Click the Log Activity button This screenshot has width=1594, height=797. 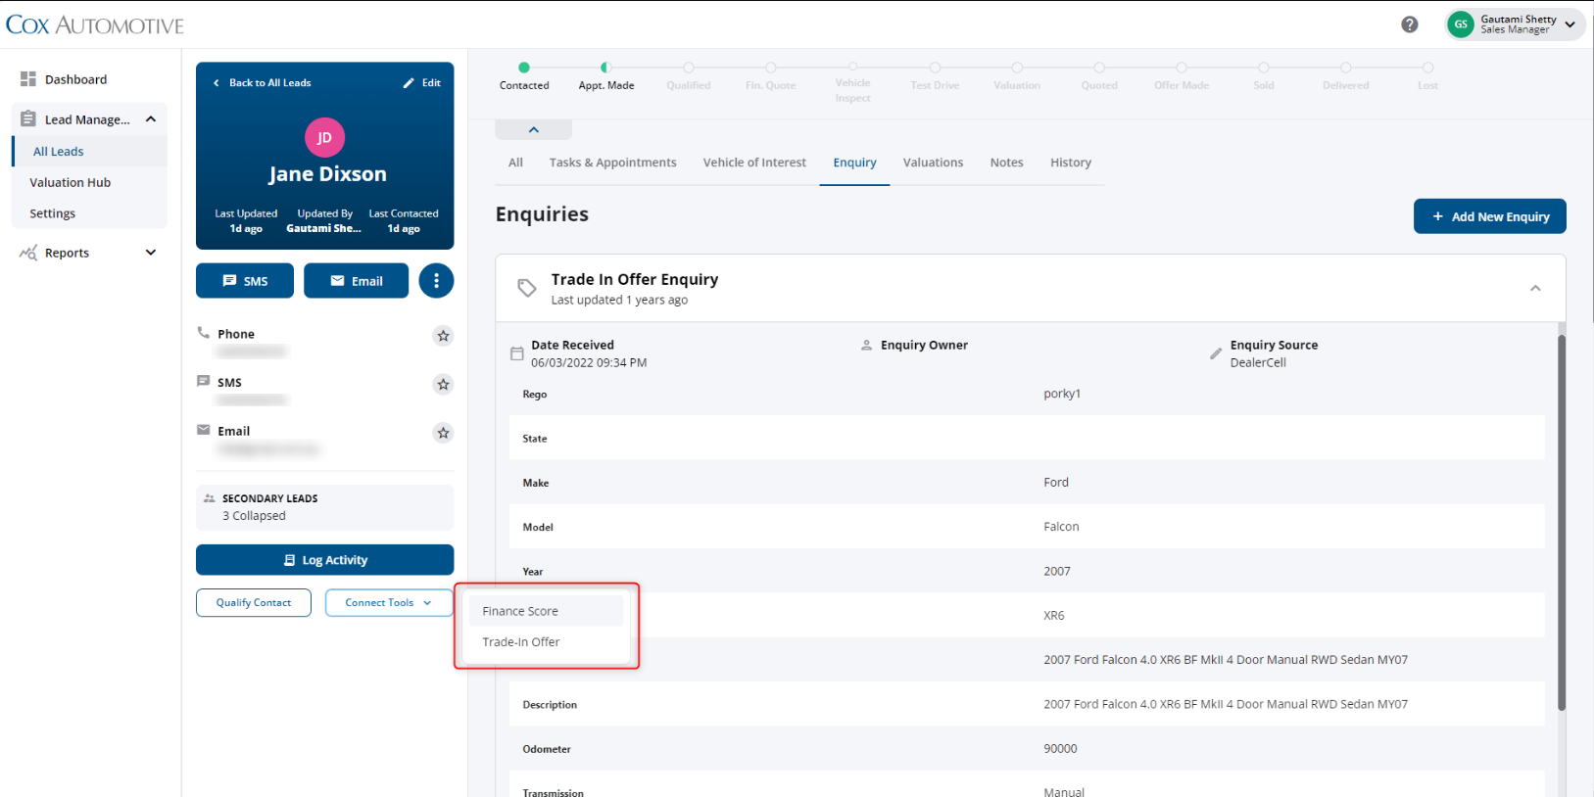pos(324,560)
